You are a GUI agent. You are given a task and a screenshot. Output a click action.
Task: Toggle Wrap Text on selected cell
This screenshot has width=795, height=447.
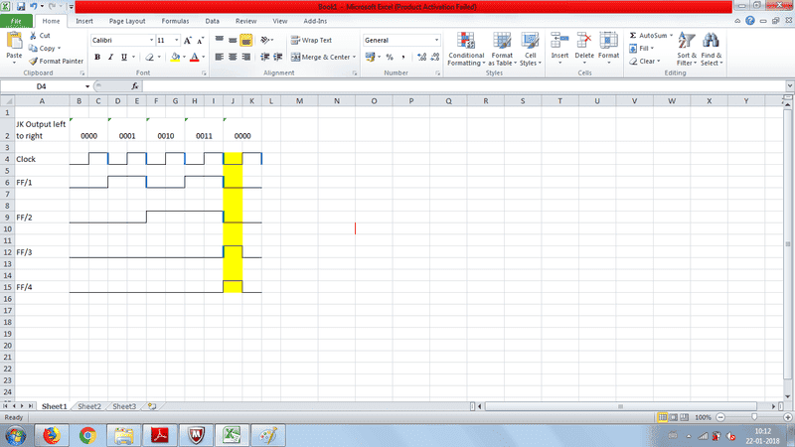(x=310, y=40)
